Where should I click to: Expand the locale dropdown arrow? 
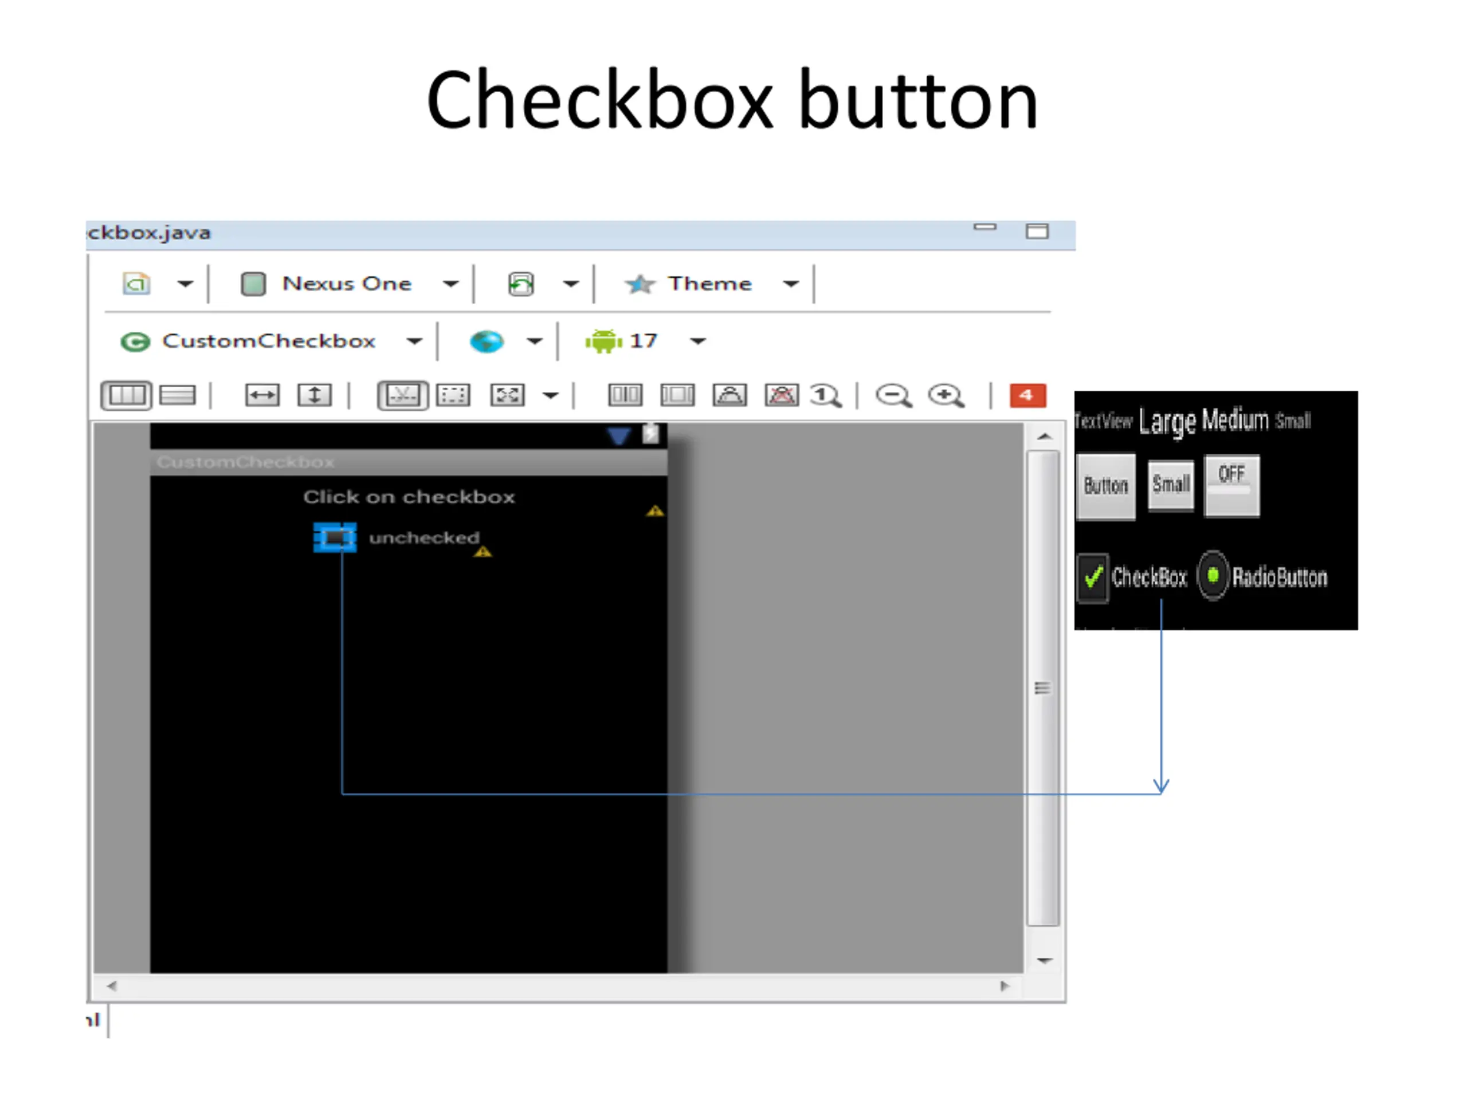[x=534, y=341]
